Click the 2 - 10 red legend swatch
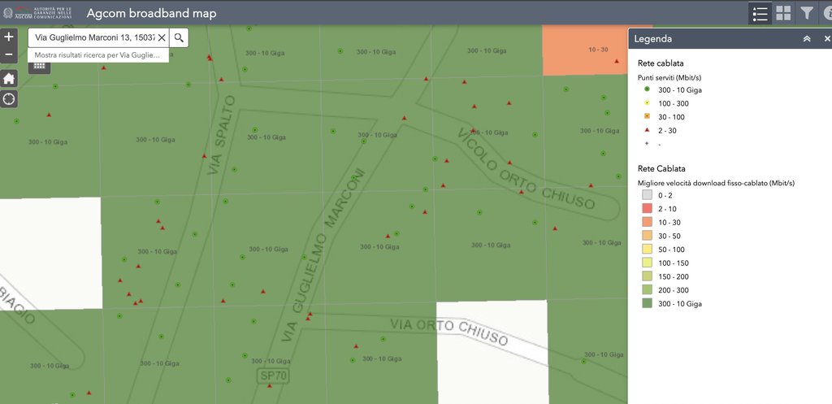This screenshot has width=832, height=404. [647, 209]
